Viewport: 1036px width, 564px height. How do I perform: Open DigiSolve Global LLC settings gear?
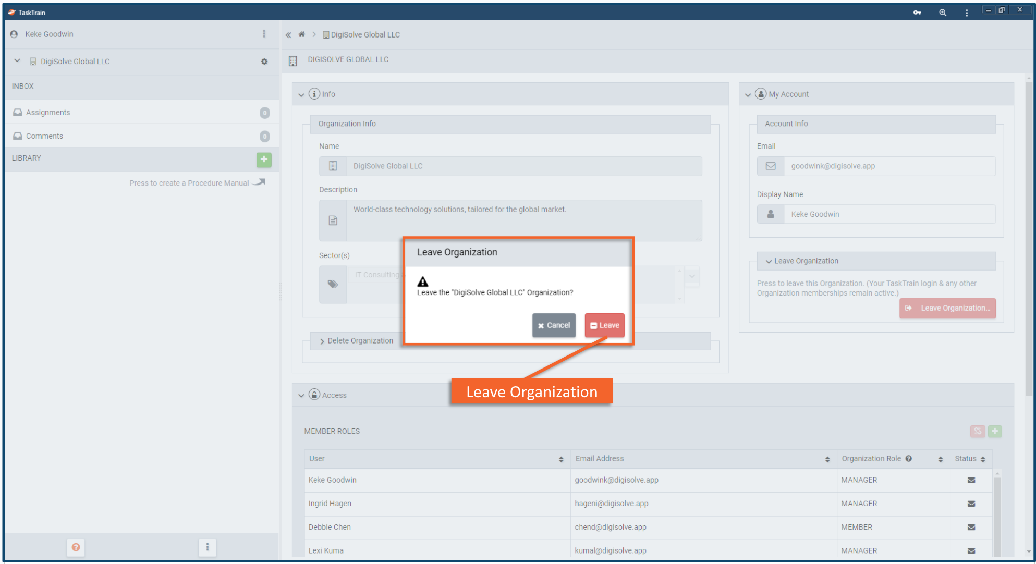coord(264,62)
